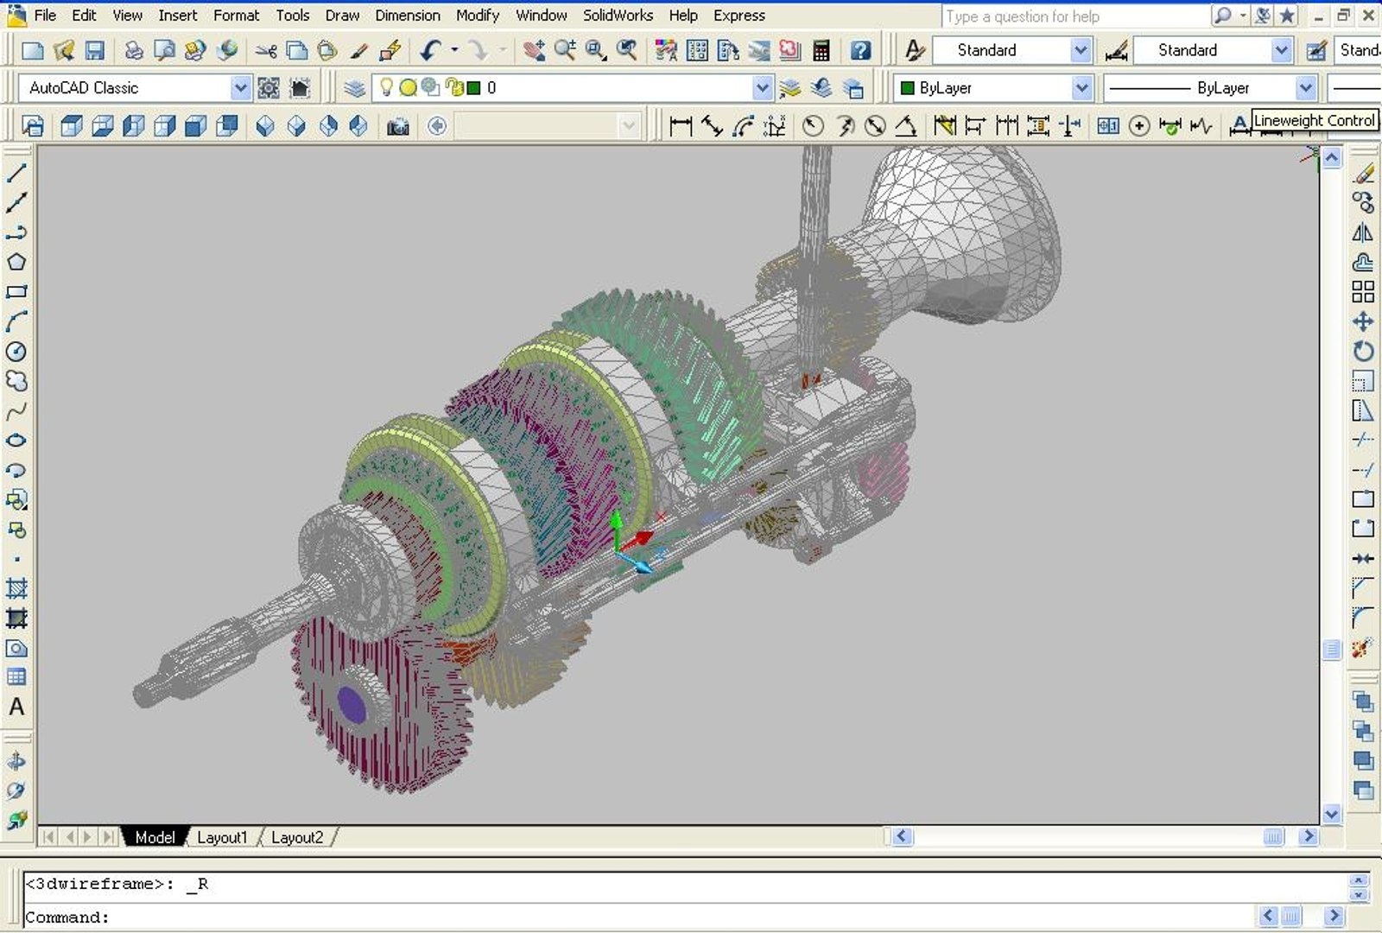The height and width of the screenshot is (933, 1382).
Task: Click the Move tool
Action: point(1363,321)
